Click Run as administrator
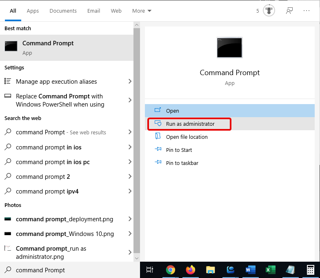The height and width of the screenshot is (278, 320). pos(229,124)
